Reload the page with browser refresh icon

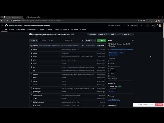(x=8, y=21)
